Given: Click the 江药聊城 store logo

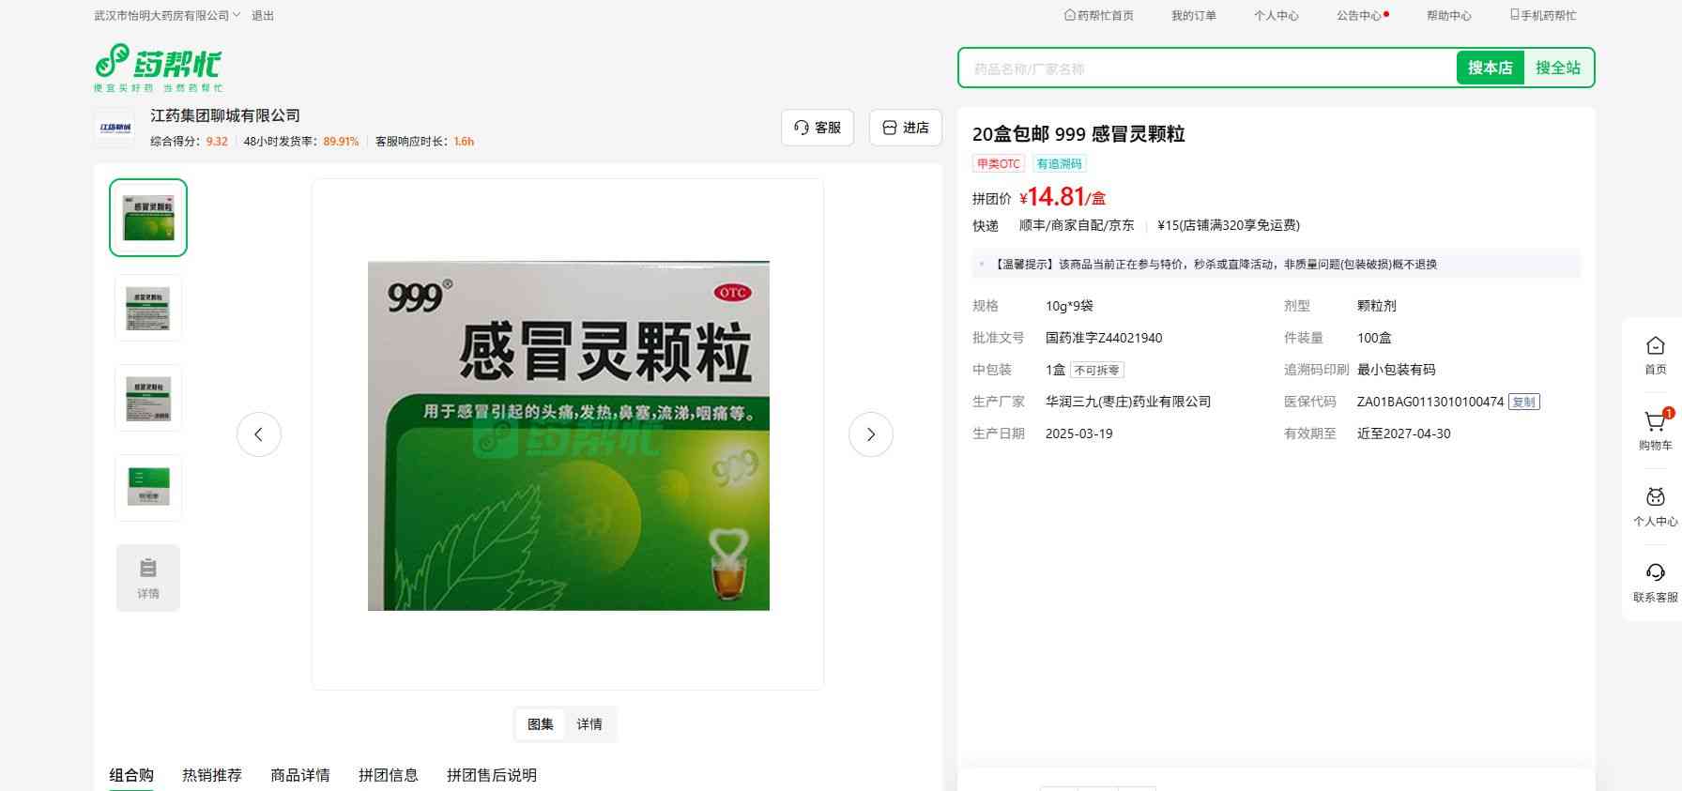Looking at the screenshot, I should point(115,128).
